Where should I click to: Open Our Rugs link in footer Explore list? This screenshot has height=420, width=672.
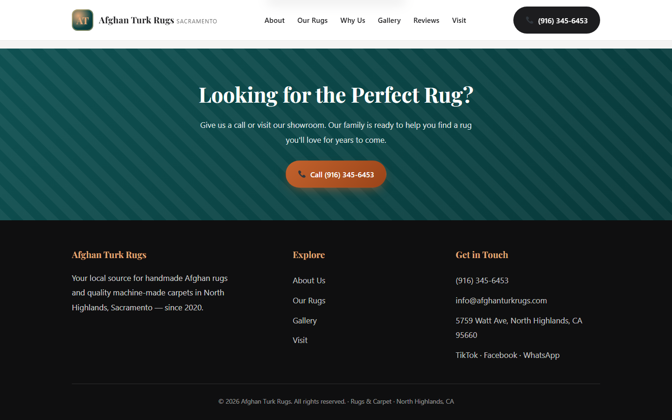(309, 301)
